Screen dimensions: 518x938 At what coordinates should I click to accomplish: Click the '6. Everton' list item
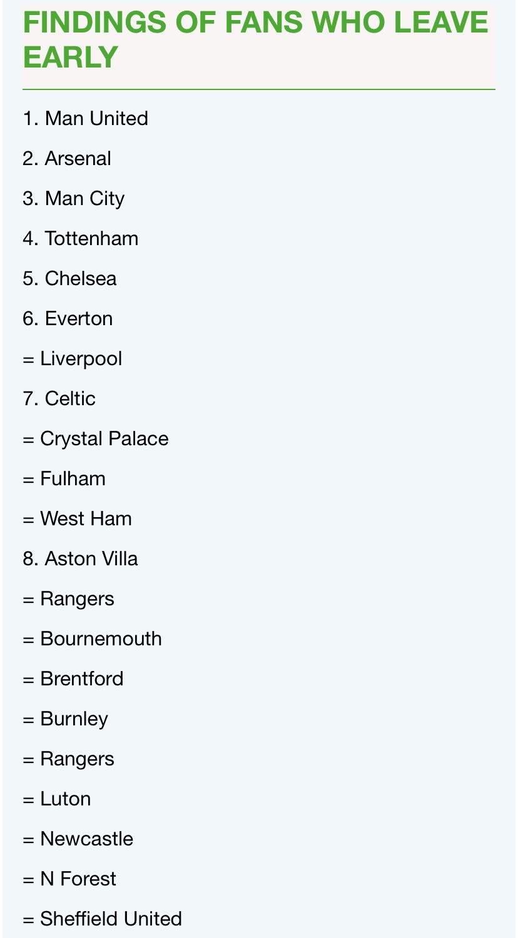68,318
